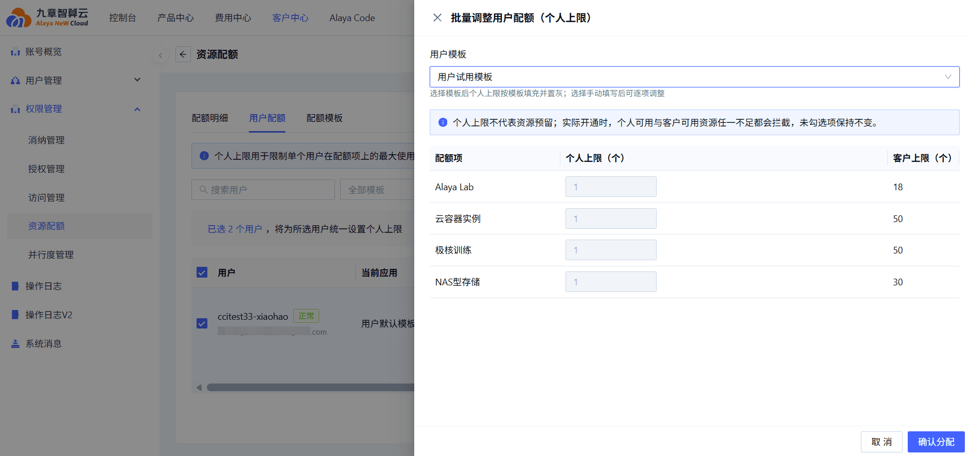The width and height of the screenshot is (970, 456).
Task: Click the Alaya Lab personal limit field
Action: tap(611, 187)
